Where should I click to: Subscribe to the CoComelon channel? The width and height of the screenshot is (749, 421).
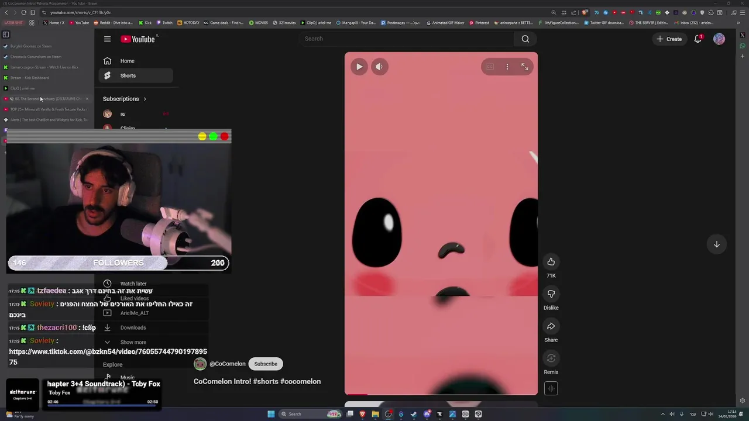[266, 364]
